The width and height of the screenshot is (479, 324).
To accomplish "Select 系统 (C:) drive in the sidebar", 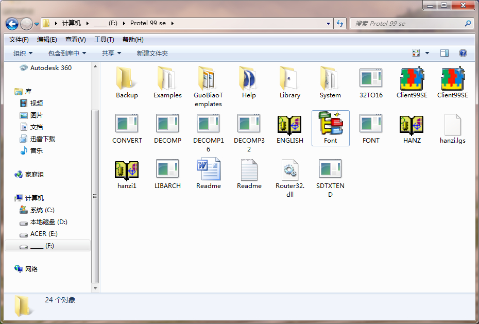I will [x=37, y=210].
